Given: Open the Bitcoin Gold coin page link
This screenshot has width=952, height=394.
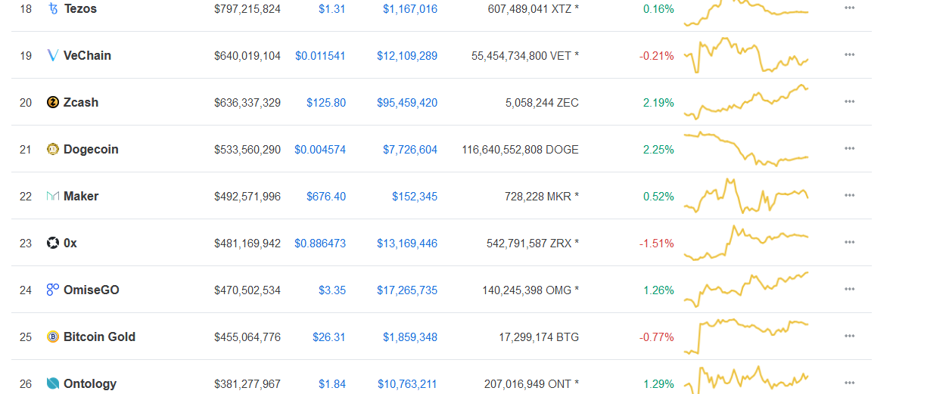Looking at the screenshot, I should (x=99, y=337).
